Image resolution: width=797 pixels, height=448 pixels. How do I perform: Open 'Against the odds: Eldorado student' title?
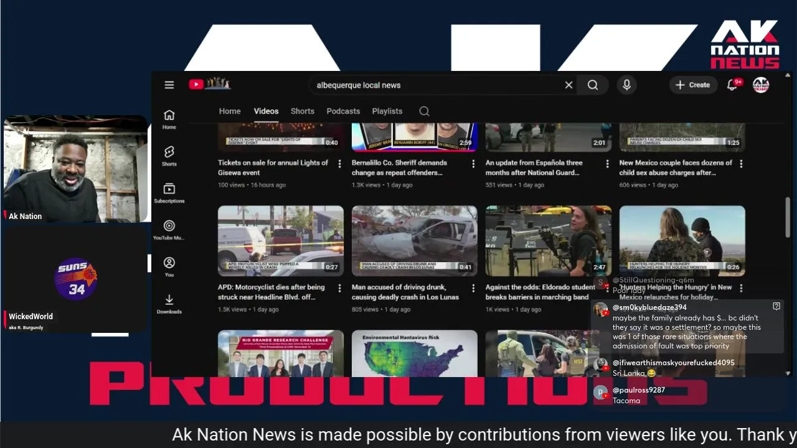540,292
